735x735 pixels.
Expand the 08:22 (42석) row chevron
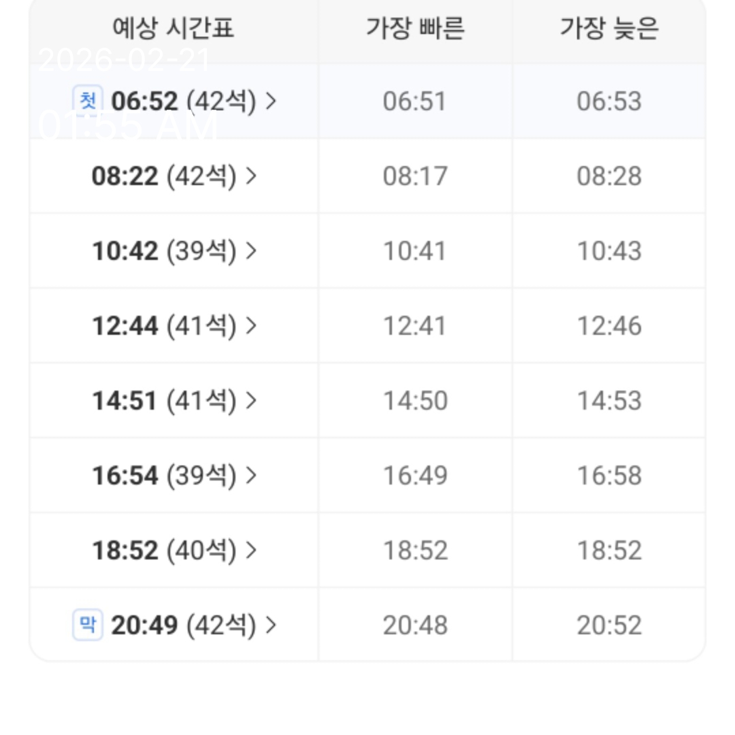251,176
